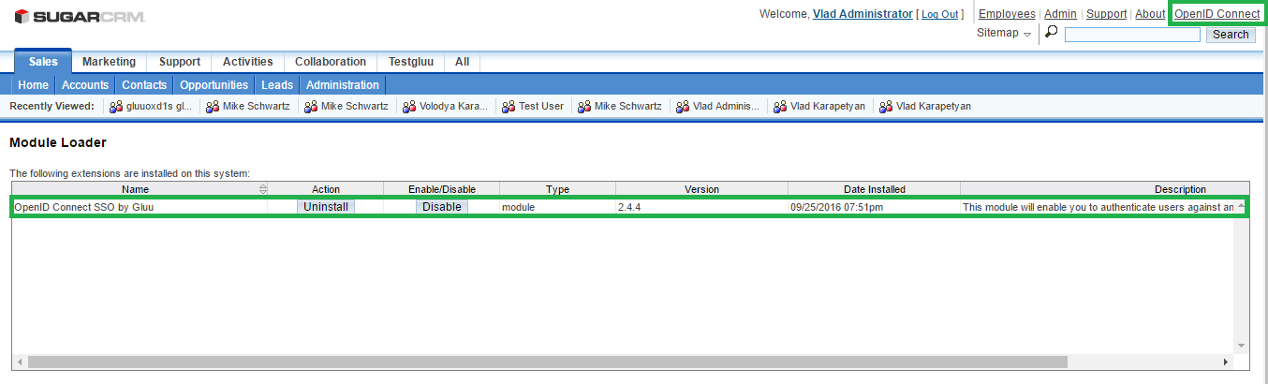Open Contacts in the submenu
The width and height of the screenshot is (1268, 384).
point(144,85)
